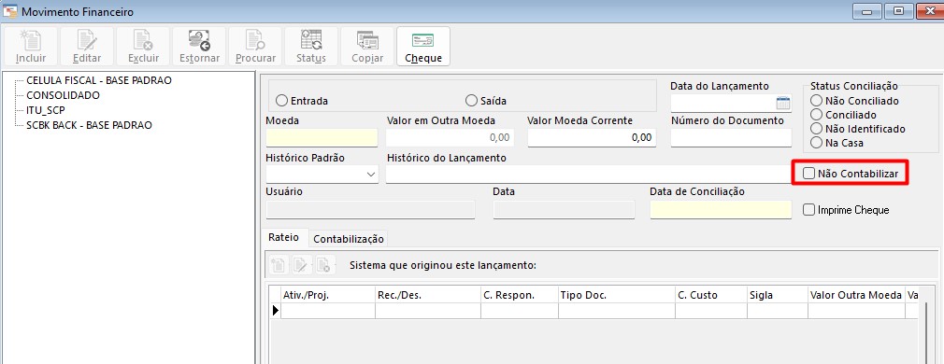The image size is (944, 364).
Task: Expand the Histórico Padrão dropdown
Action: click(x=370, y=175)
